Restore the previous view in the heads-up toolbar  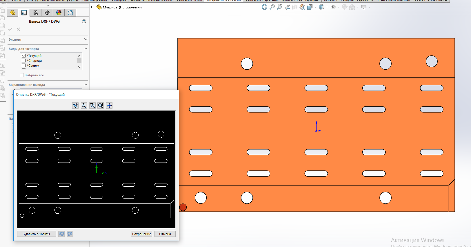coord(287,7)
